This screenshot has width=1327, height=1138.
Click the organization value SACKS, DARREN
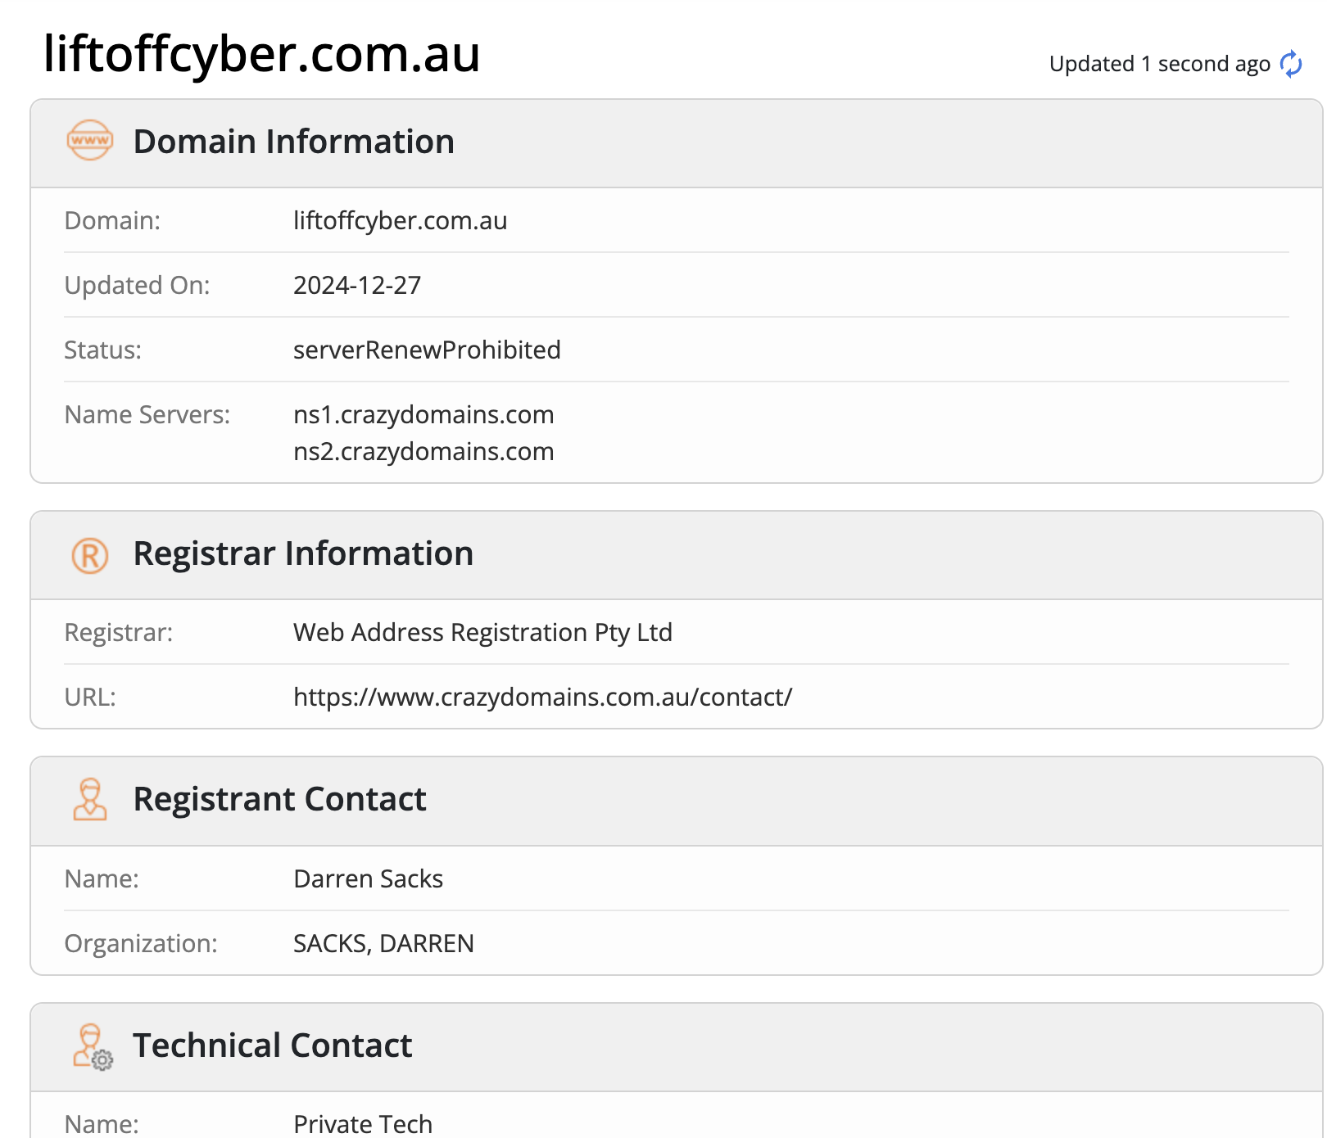[383, 943]
